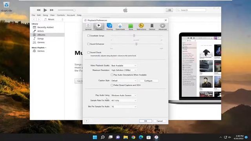Toggle the list view button in iTunes

coord(169,10)
